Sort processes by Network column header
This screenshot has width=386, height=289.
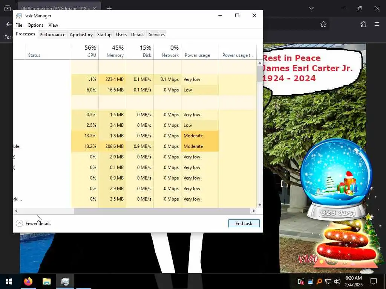click(x=167, y=51)
